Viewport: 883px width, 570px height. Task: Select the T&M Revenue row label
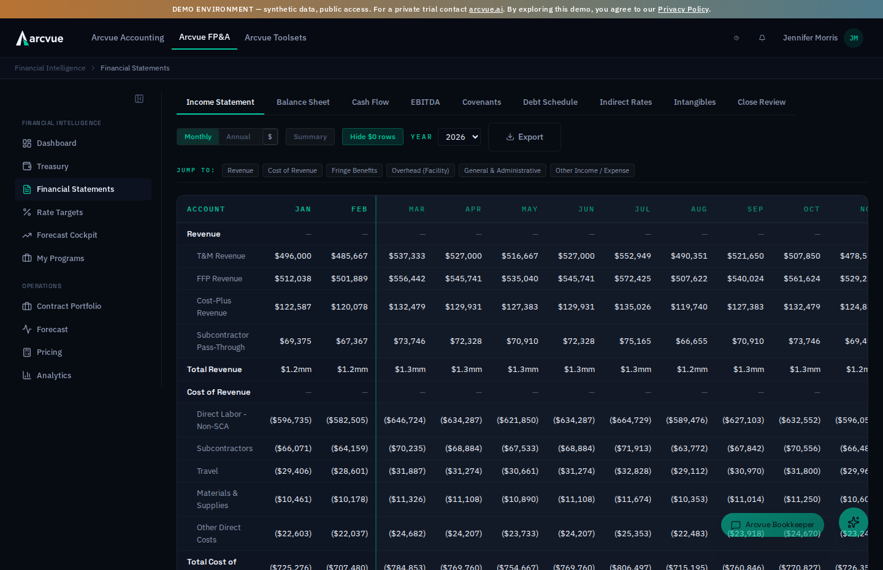pos(221,256)
